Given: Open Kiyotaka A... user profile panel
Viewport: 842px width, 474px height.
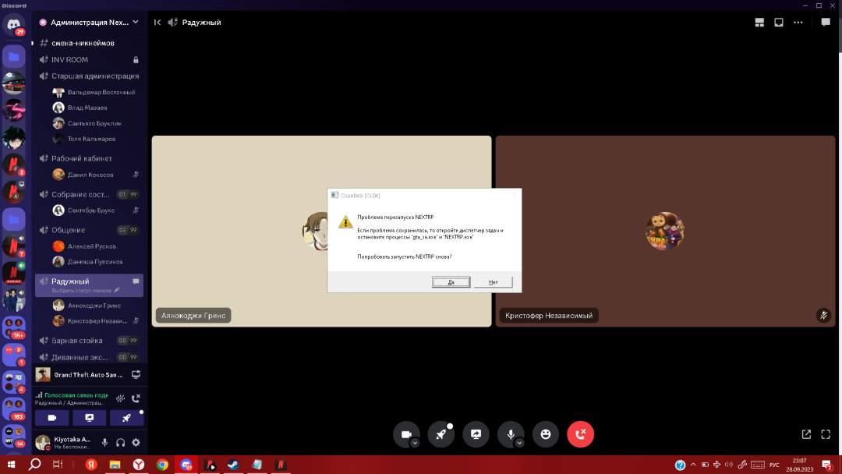Looking at the screenshot, I should 65,442.
